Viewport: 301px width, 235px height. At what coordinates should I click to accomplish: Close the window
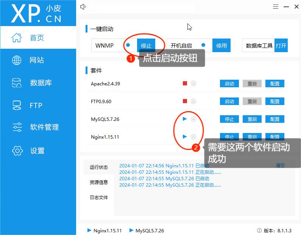pos(296,7)
